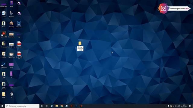This screenshot has height=108, width=193.
Task: Open the Windows Start menu
Action: 2,106
